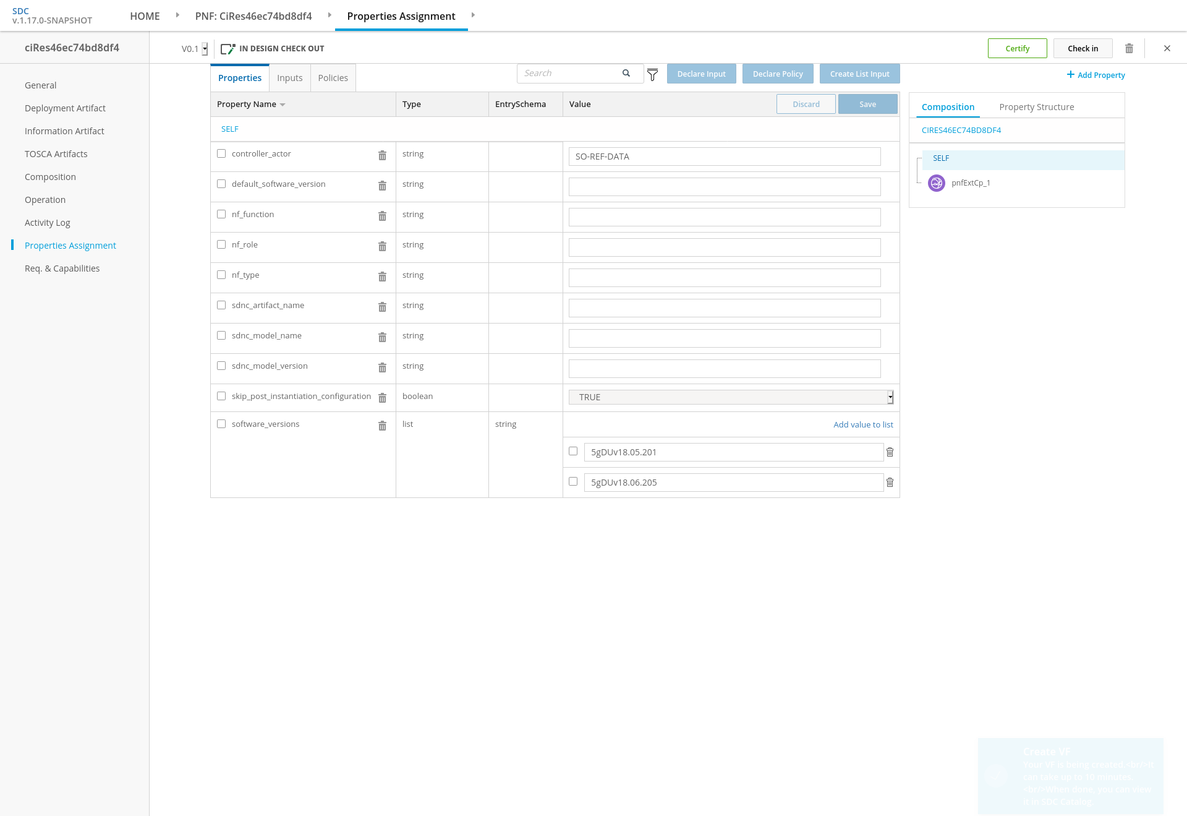Viewport: 1187px width, 816px height.
Task: Switch to the Policies tab
Action: 333,78
